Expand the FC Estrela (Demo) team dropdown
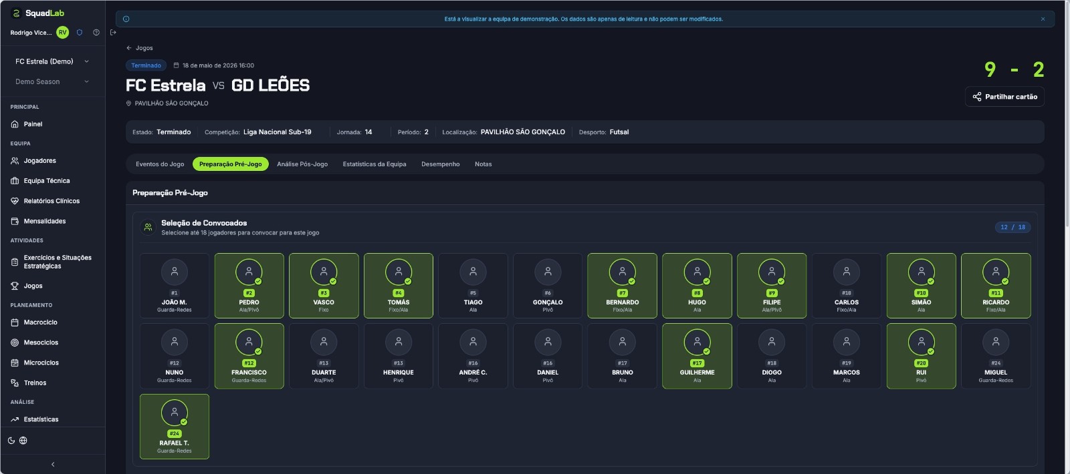The width and height of the screenshot is (1070, 474). coord(52,61)
